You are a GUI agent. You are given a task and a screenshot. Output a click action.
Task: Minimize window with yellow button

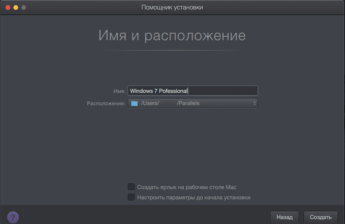16,7
